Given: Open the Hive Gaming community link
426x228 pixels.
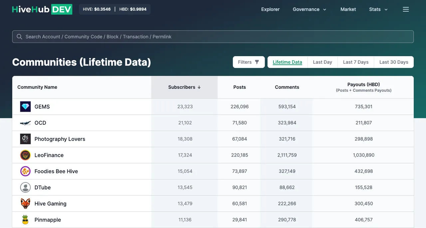Looking at the screenshot, I should click(51, 203).
